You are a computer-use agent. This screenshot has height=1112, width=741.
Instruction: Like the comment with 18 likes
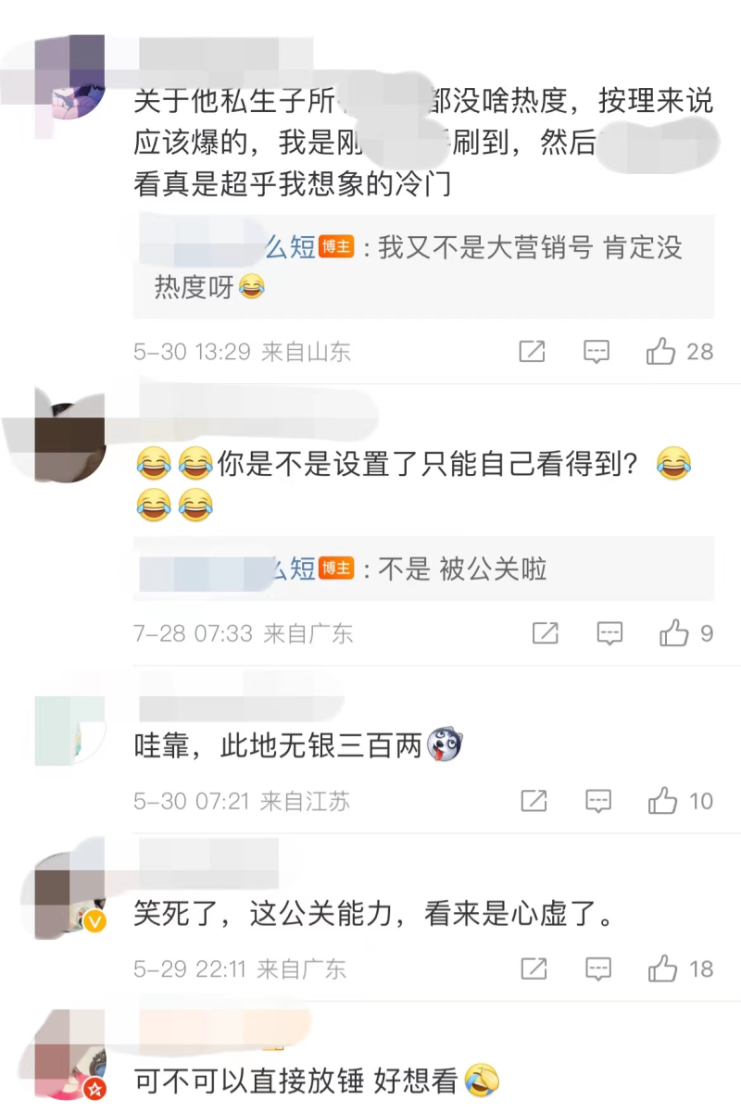[680, 968]
